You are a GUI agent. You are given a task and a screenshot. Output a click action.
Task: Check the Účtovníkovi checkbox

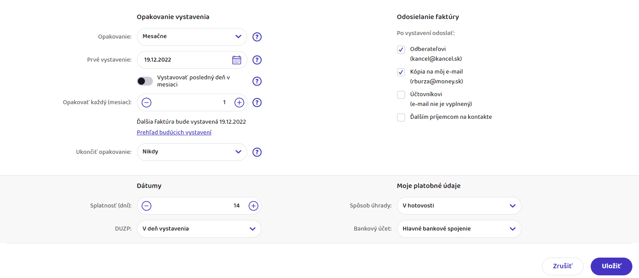[x=401, y=95]
